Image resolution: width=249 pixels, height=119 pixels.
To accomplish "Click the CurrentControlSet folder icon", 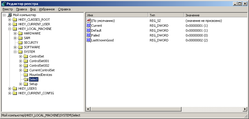I will (26, 70).
